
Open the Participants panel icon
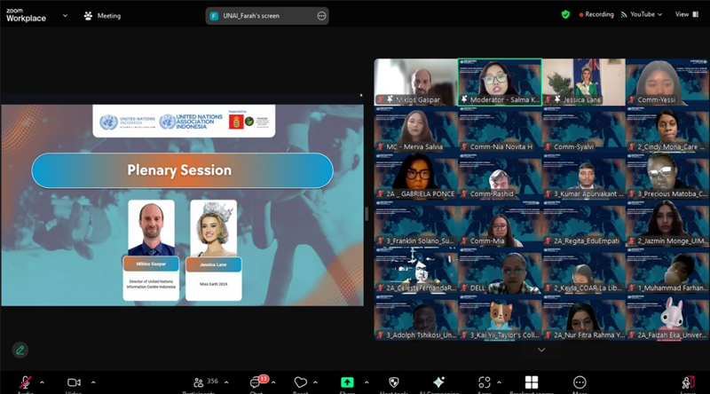[198, 382]
